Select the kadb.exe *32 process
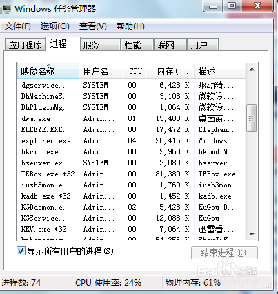The height and width of the screenshot is (294, 278). coord(131,196)
